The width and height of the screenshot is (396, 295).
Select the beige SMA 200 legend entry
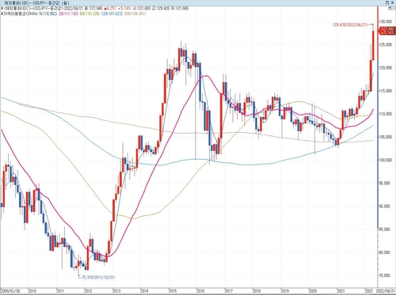135,13
